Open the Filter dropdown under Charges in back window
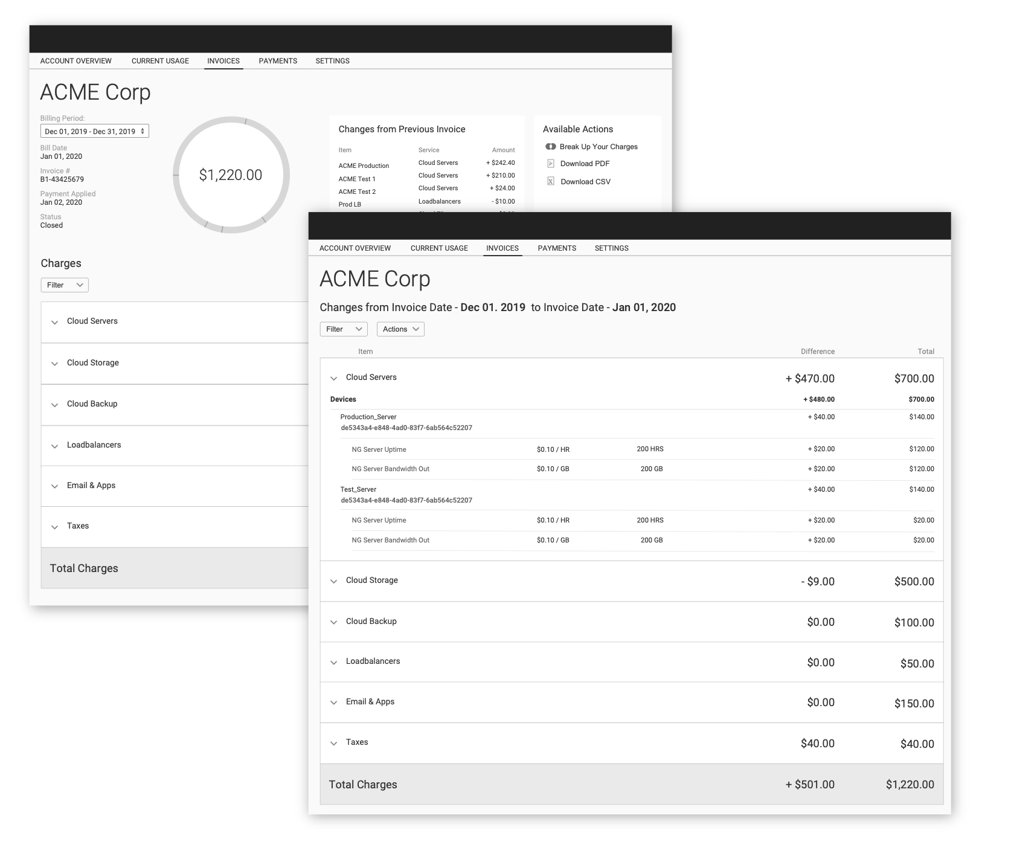 click(x=65, y=285)
